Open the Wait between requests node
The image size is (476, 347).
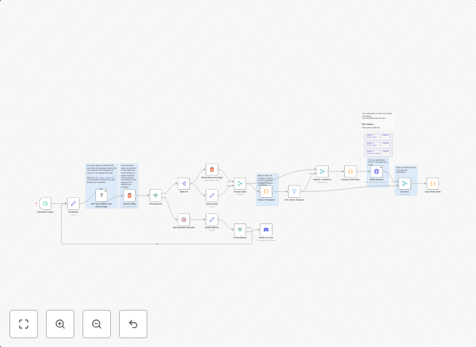click(x=183, y=219)
